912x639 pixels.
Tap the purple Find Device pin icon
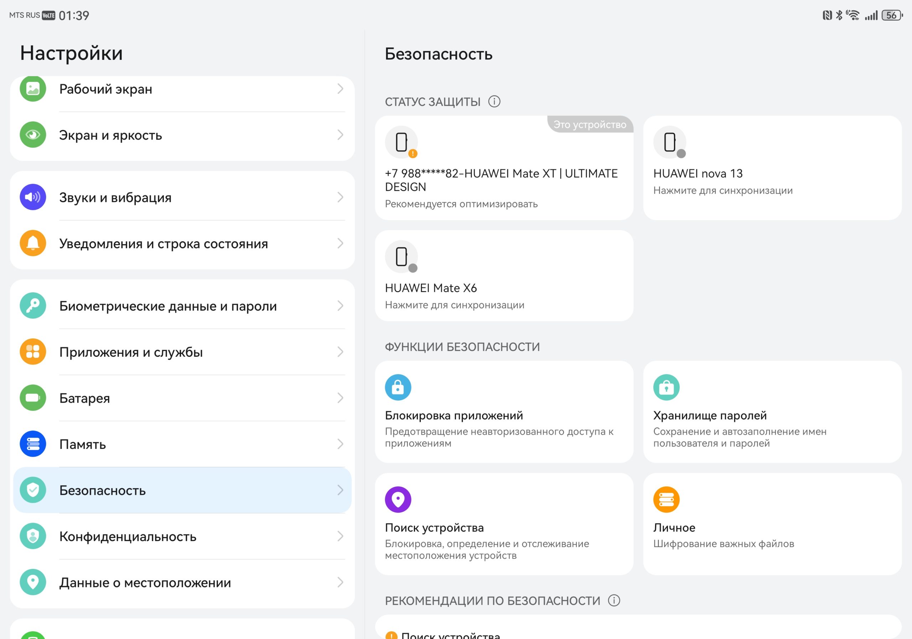398,499
